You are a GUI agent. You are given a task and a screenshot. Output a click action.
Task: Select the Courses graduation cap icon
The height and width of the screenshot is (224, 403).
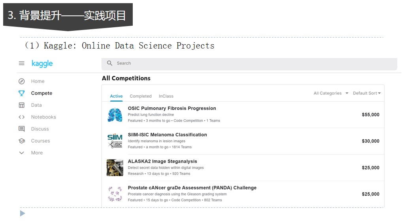click(22, 141)
